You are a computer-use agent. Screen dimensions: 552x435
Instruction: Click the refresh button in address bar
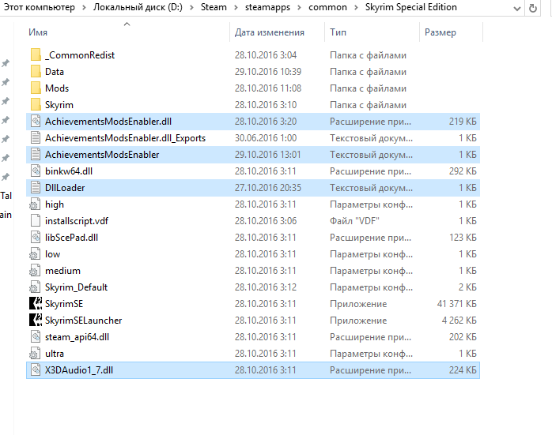click(533, 8)
